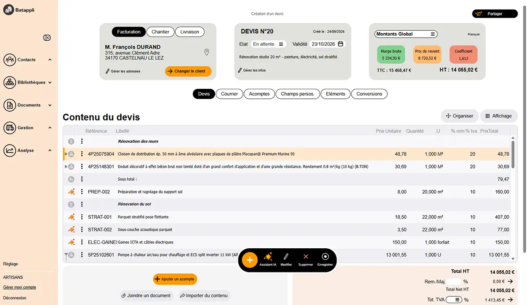This screenshot has width=527, height=305.
Task: Click the Changer le client button
Action: point(188,71)
